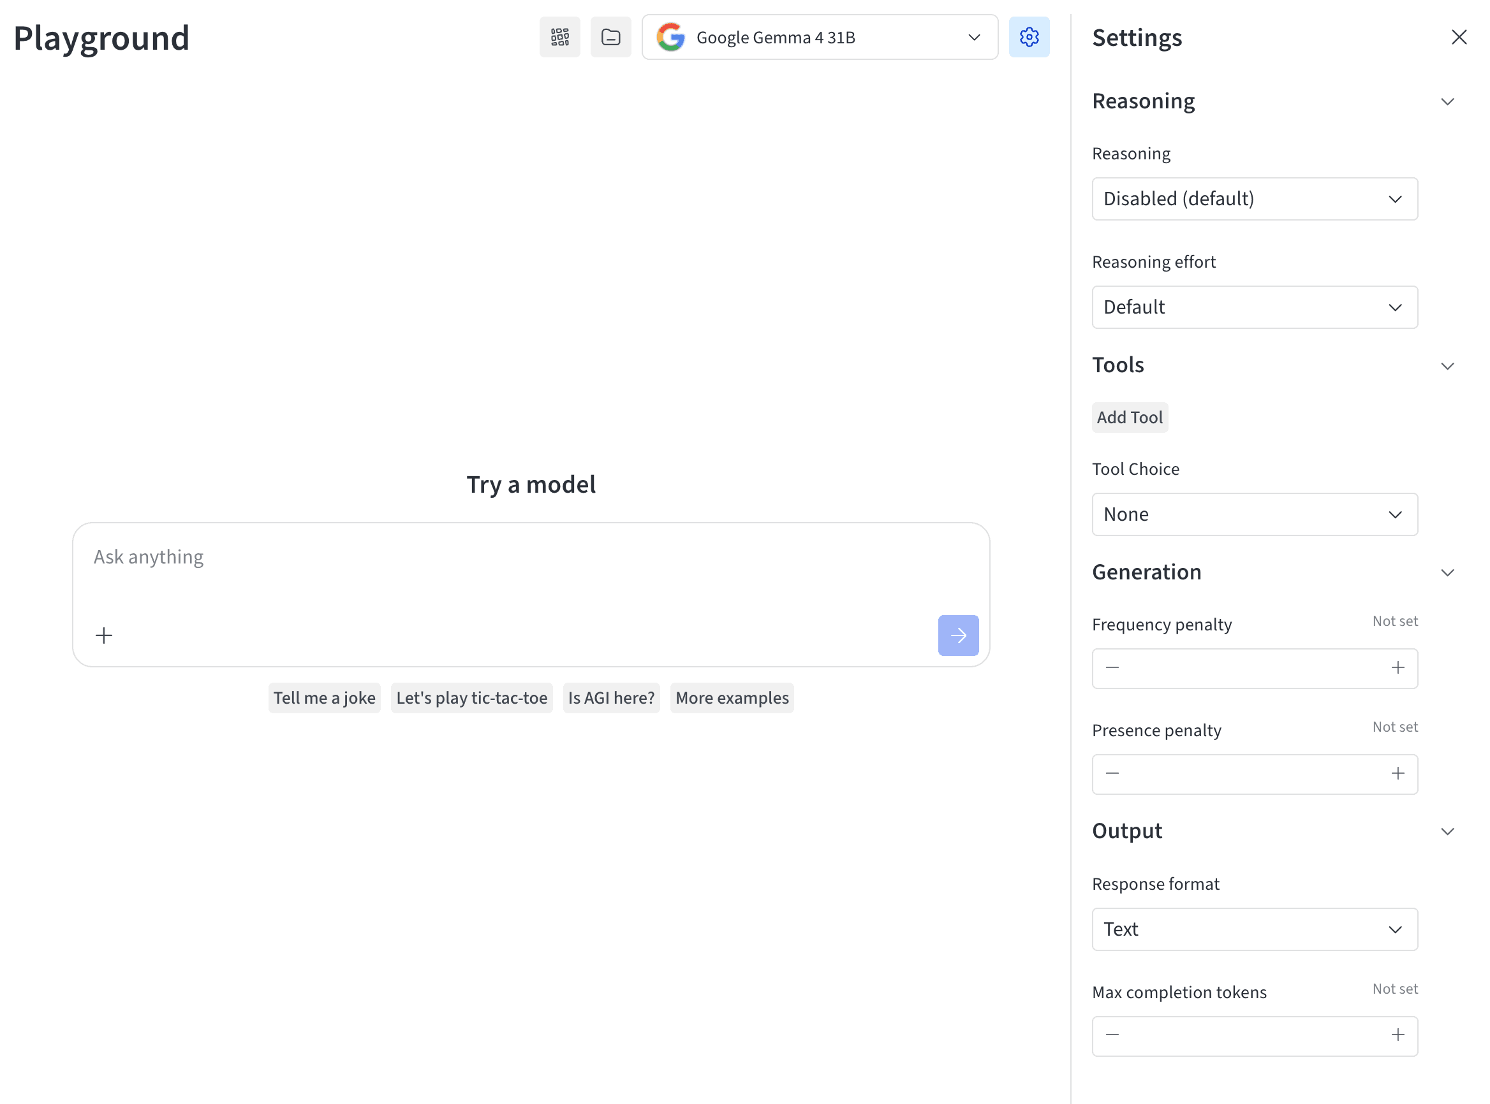Send the prompt with the arrow button

(x=958, y=636)
